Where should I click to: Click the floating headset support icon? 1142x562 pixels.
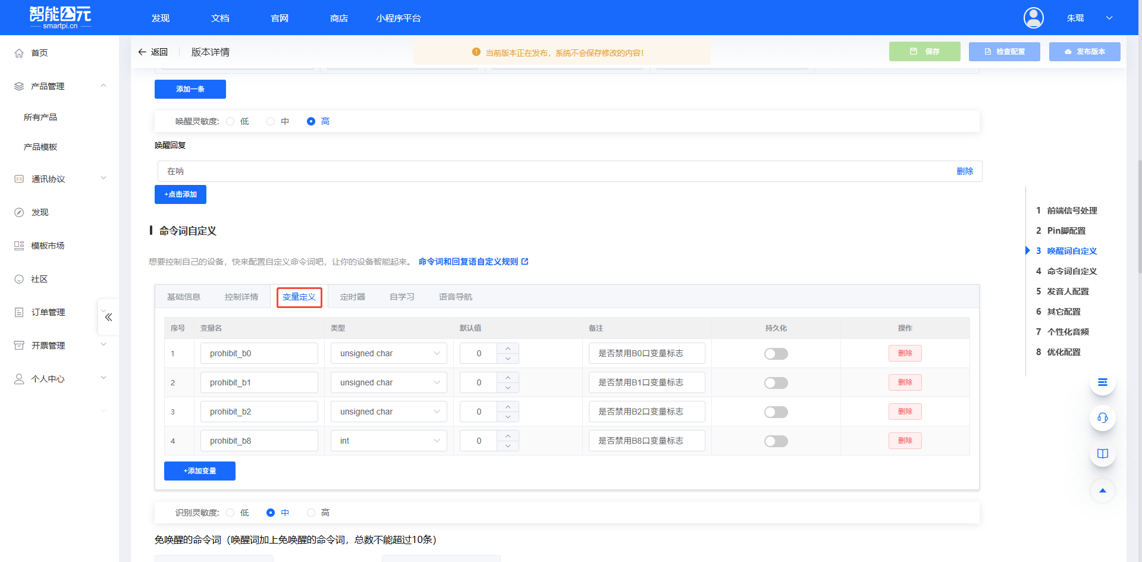(x=1103, y=418)
